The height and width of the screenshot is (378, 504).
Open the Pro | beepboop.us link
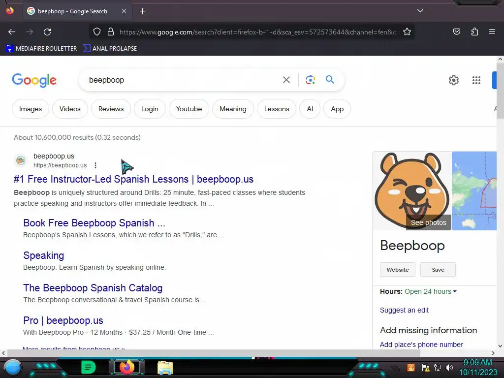coord(63,320)
